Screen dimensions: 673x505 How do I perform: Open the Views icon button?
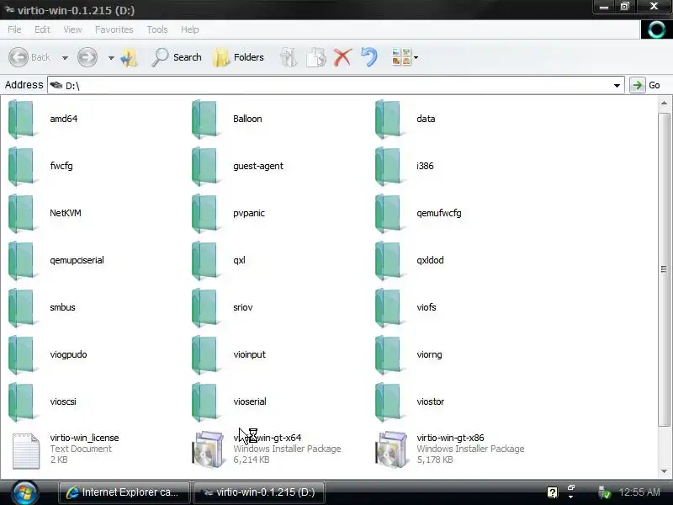(x=401, y=57)
